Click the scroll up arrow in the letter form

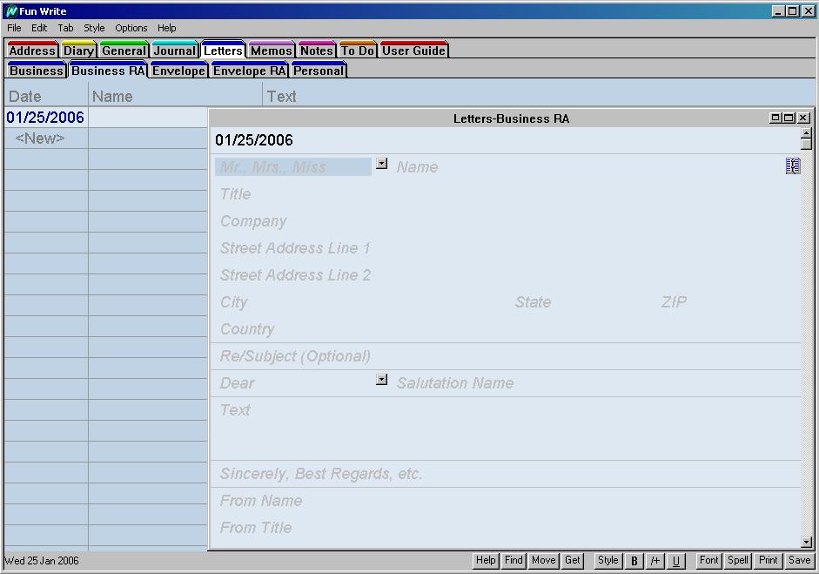coord(807,132)
